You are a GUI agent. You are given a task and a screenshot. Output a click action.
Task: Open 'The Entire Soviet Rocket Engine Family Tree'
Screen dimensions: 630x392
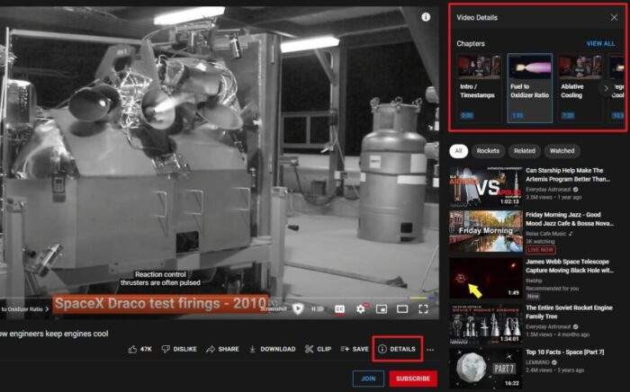(x=569, y=312)
